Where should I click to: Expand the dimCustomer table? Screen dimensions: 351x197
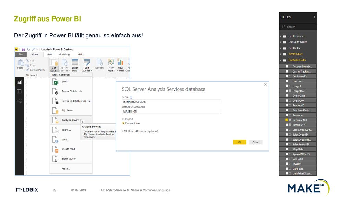pyautogui.click(x=280, y=36)
